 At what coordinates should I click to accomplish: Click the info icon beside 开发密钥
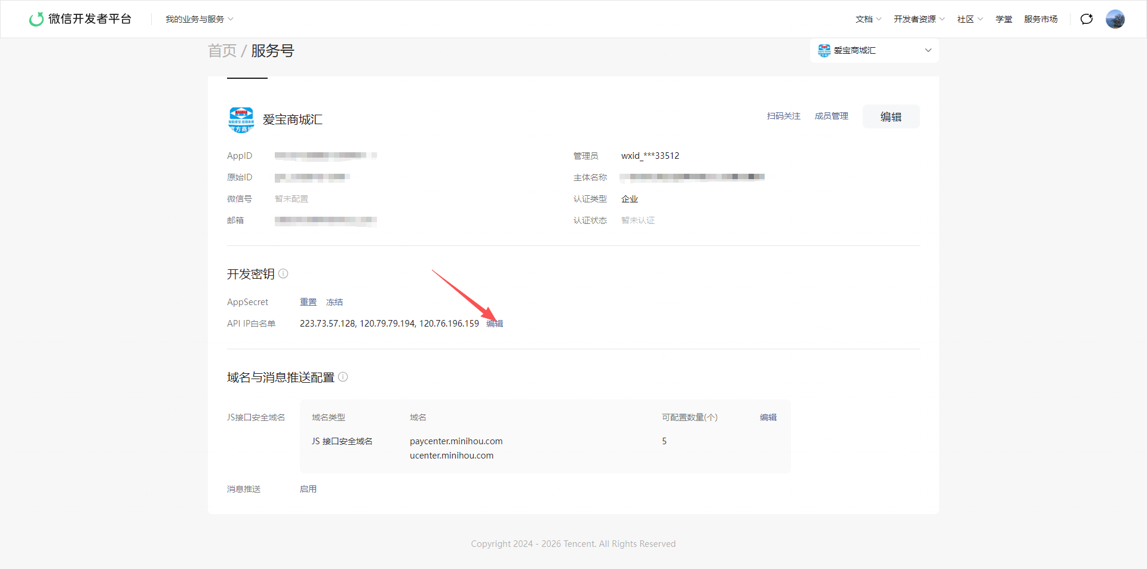(x=283, y=273)
